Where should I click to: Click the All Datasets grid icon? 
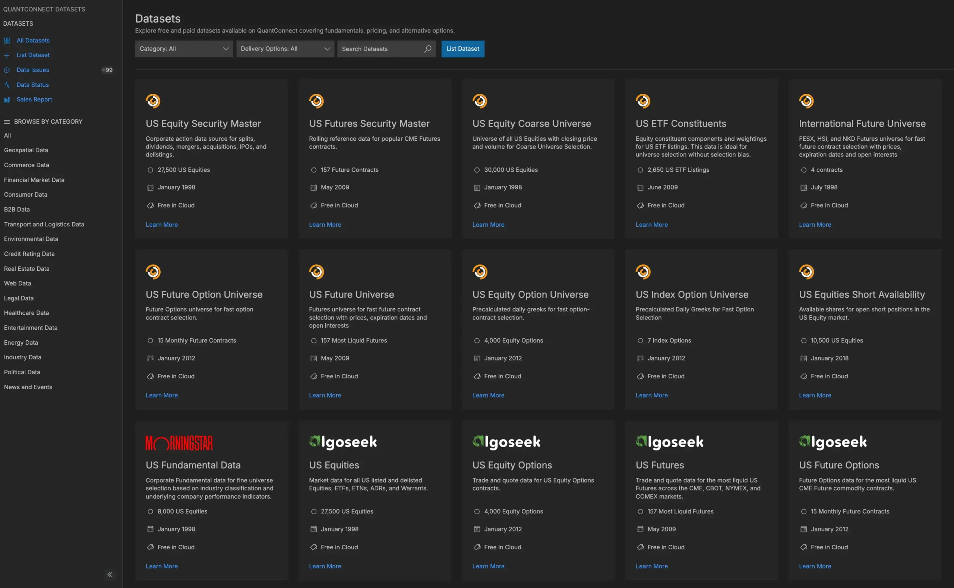[x=7, y=41]
